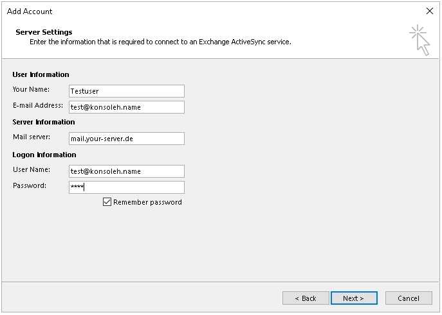Image resolution: width=442 pixels, height=315 pixels.
Task: Select the E-mail Address input box
Action: pos(127,107)
